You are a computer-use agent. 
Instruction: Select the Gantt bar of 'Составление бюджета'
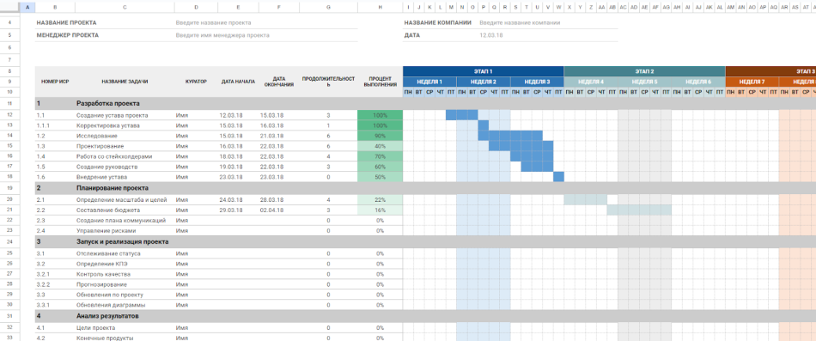tap(639, 210)
